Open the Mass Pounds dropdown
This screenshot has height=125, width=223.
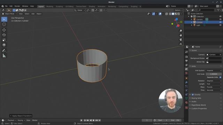pos(214,87)
